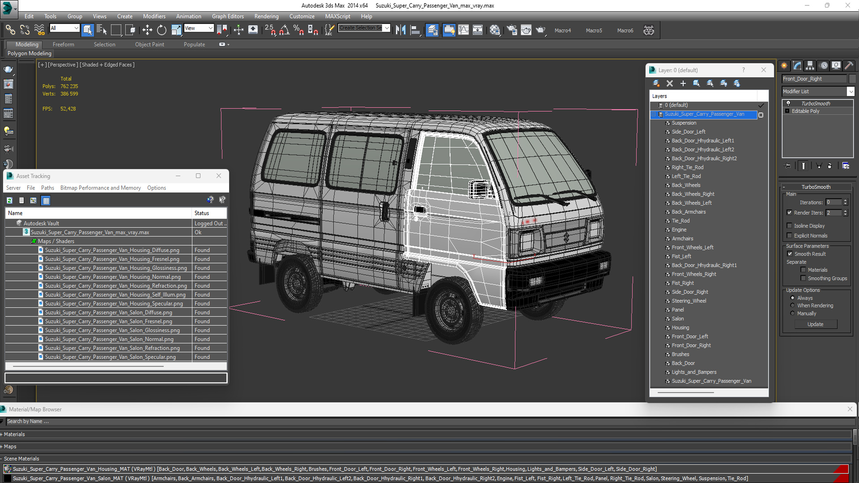Open the reference coordinate View dropdown

[199, 28]
